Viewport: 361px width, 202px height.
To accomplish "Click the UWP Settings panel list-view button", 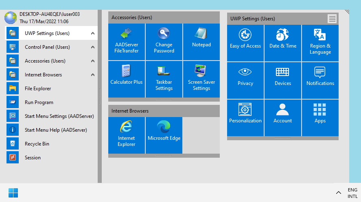I will click(x=332, y=19).
